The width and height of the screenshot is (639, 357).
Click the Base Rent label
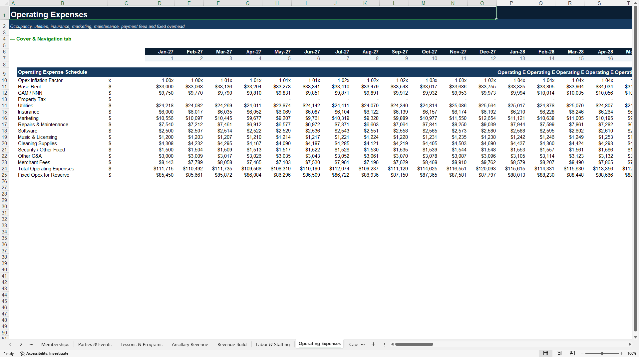(29, 87)
